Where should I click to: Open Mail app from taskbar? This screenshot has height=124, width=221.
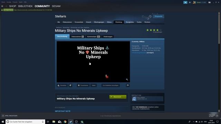pos(59,122)
